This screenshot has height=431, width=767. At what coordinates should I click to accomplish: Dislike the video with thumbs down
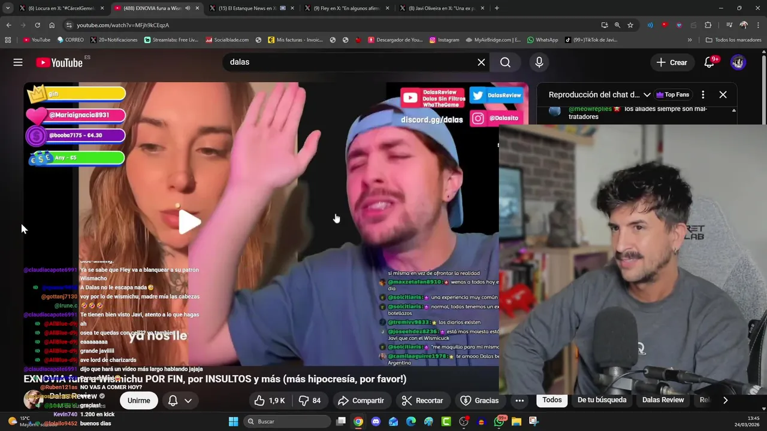pos(310,400)
